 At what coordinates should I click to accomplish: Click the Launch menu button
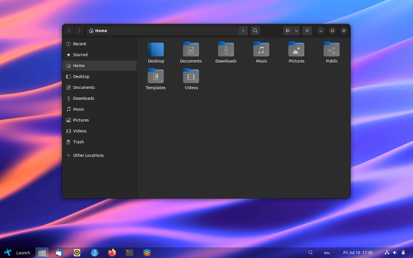17,253
